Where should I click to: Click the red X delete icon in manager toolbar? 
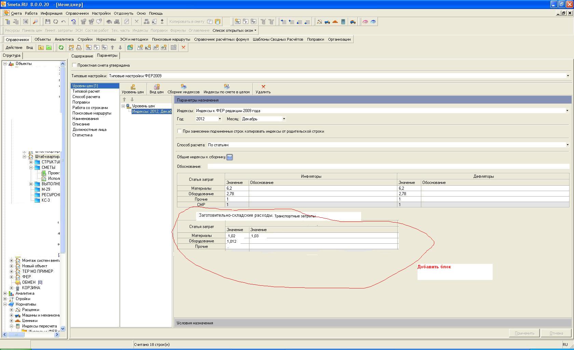(x=183, y=48)
